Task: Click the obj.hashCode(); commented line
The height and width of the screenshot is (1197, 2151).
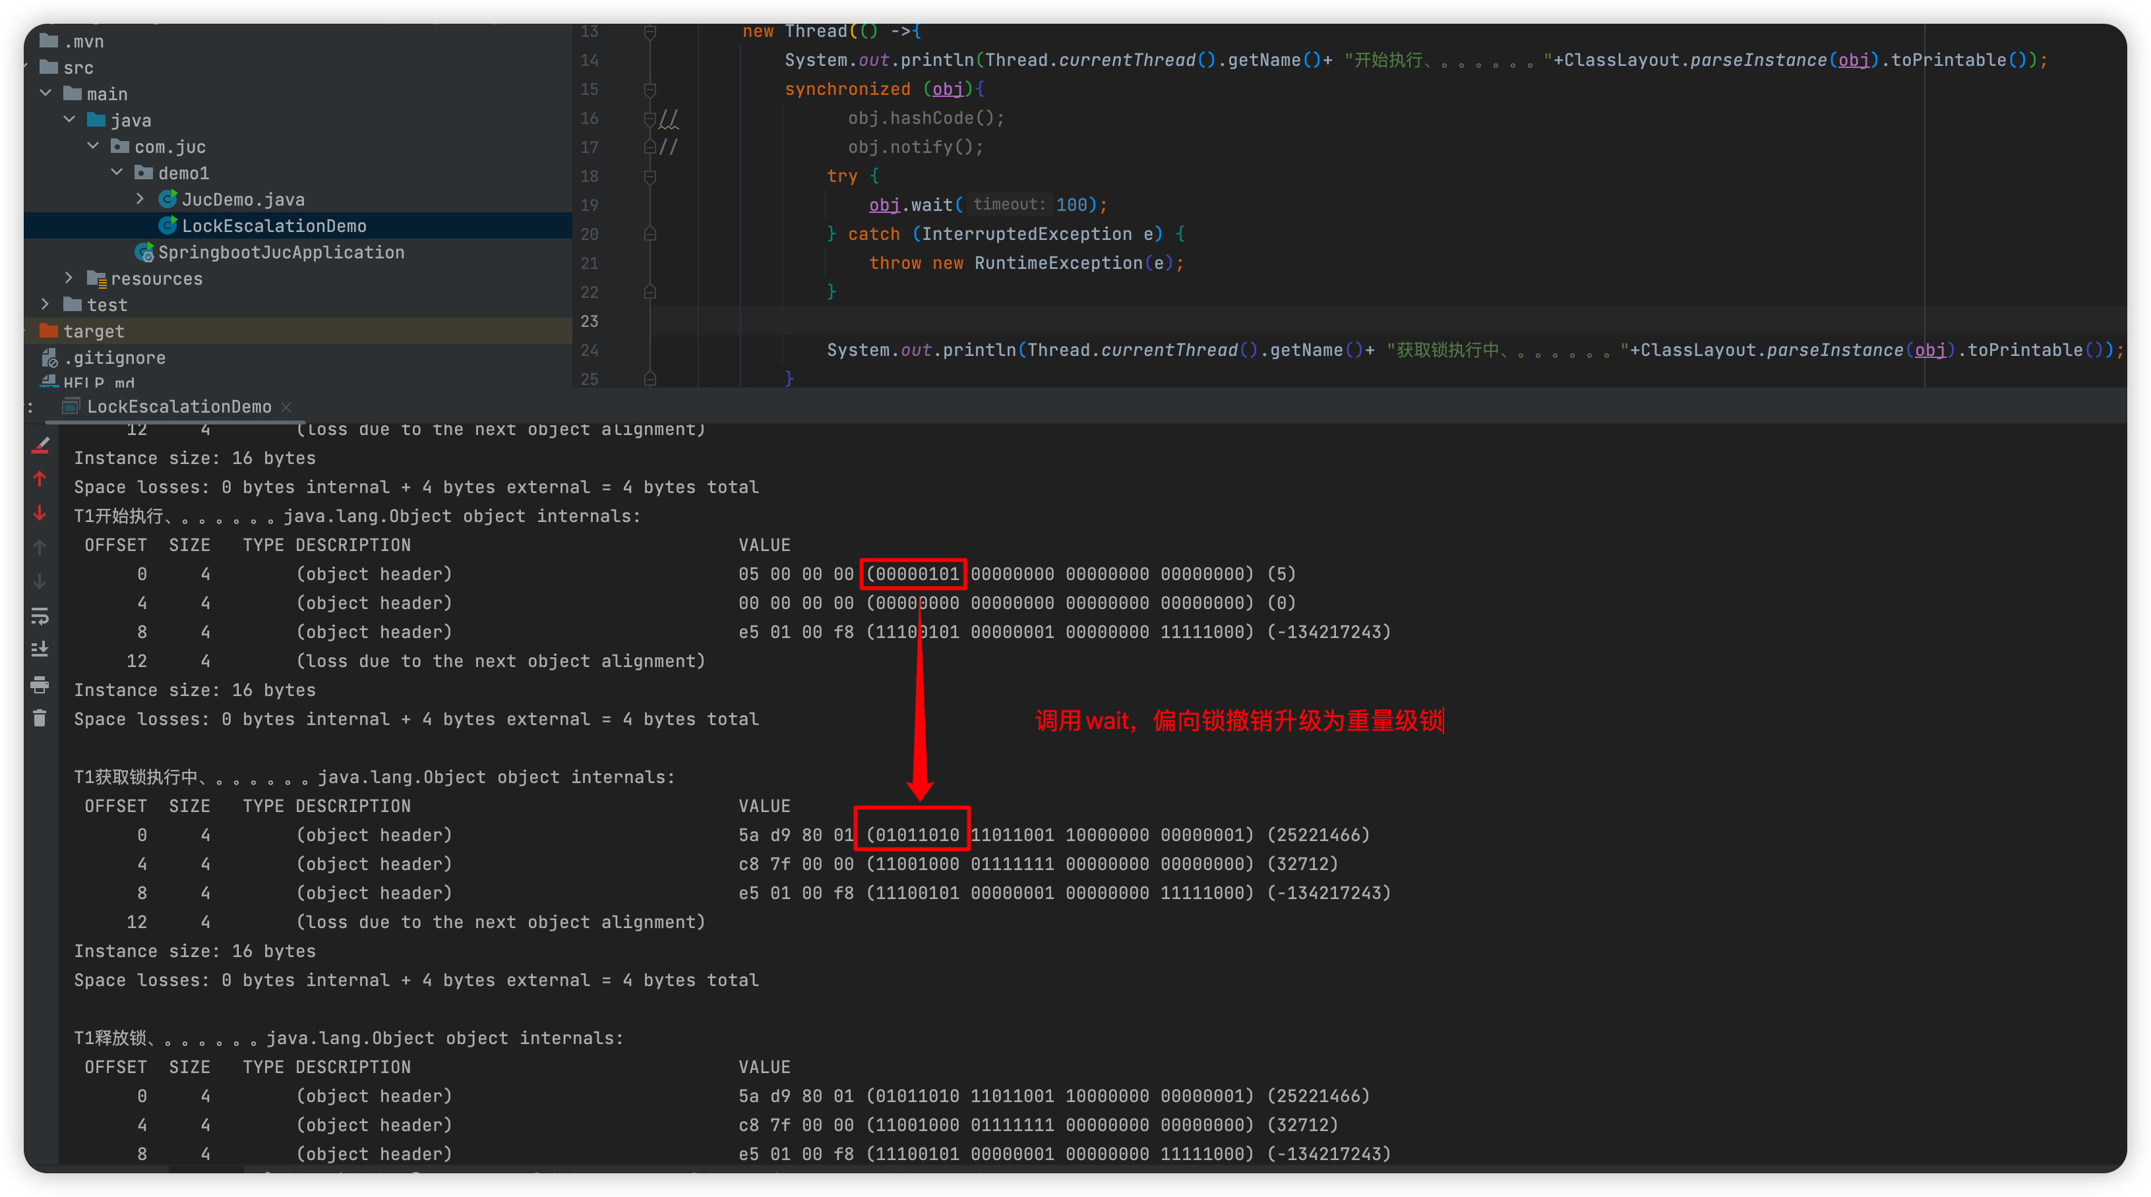Action: [x=926, y=118]
